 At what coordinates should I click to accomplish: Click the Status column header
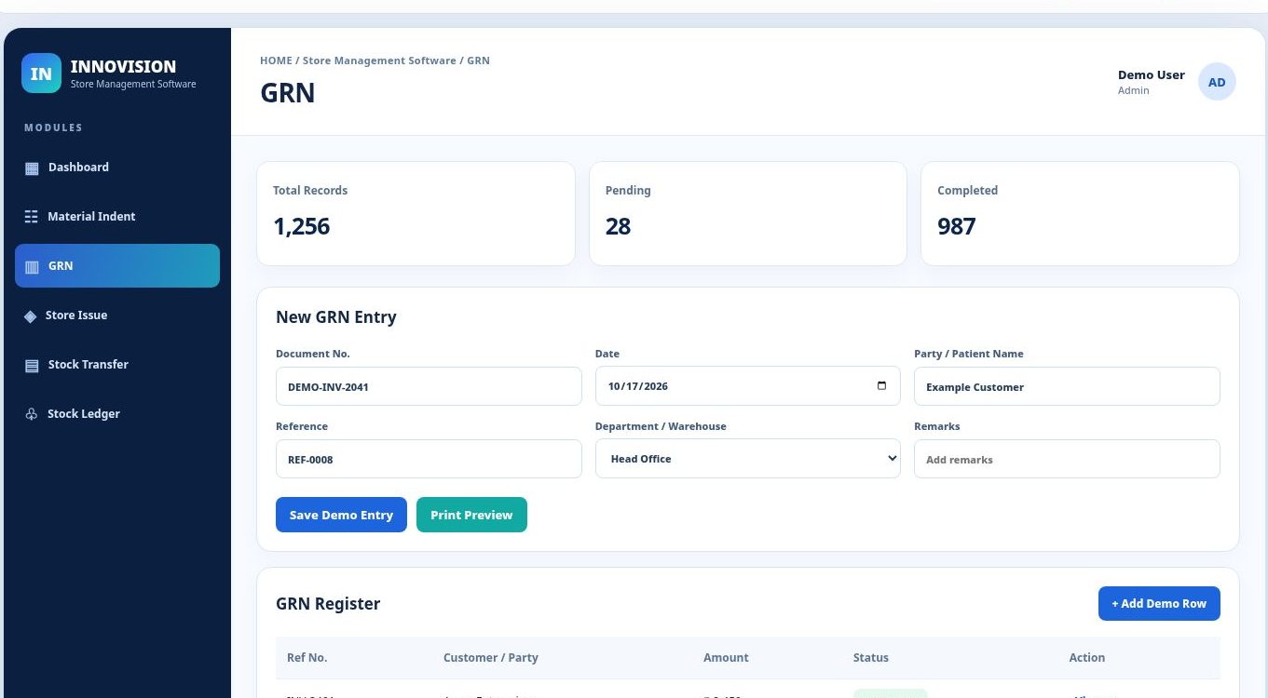871,657
